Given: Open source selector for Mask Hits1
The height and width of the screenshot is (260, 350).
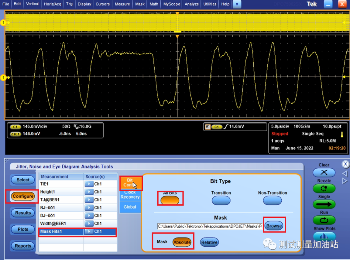Looking at the screenshot, I should [88, 231].
